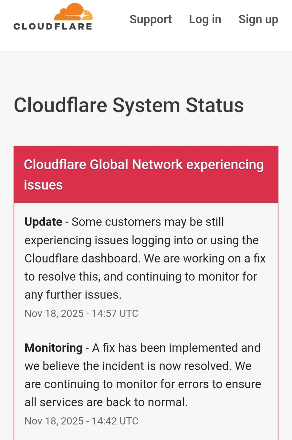Click 'all services are back to normal' text
Image resolution: width=292 pixels, height=440 pixels.
(106, 402)
